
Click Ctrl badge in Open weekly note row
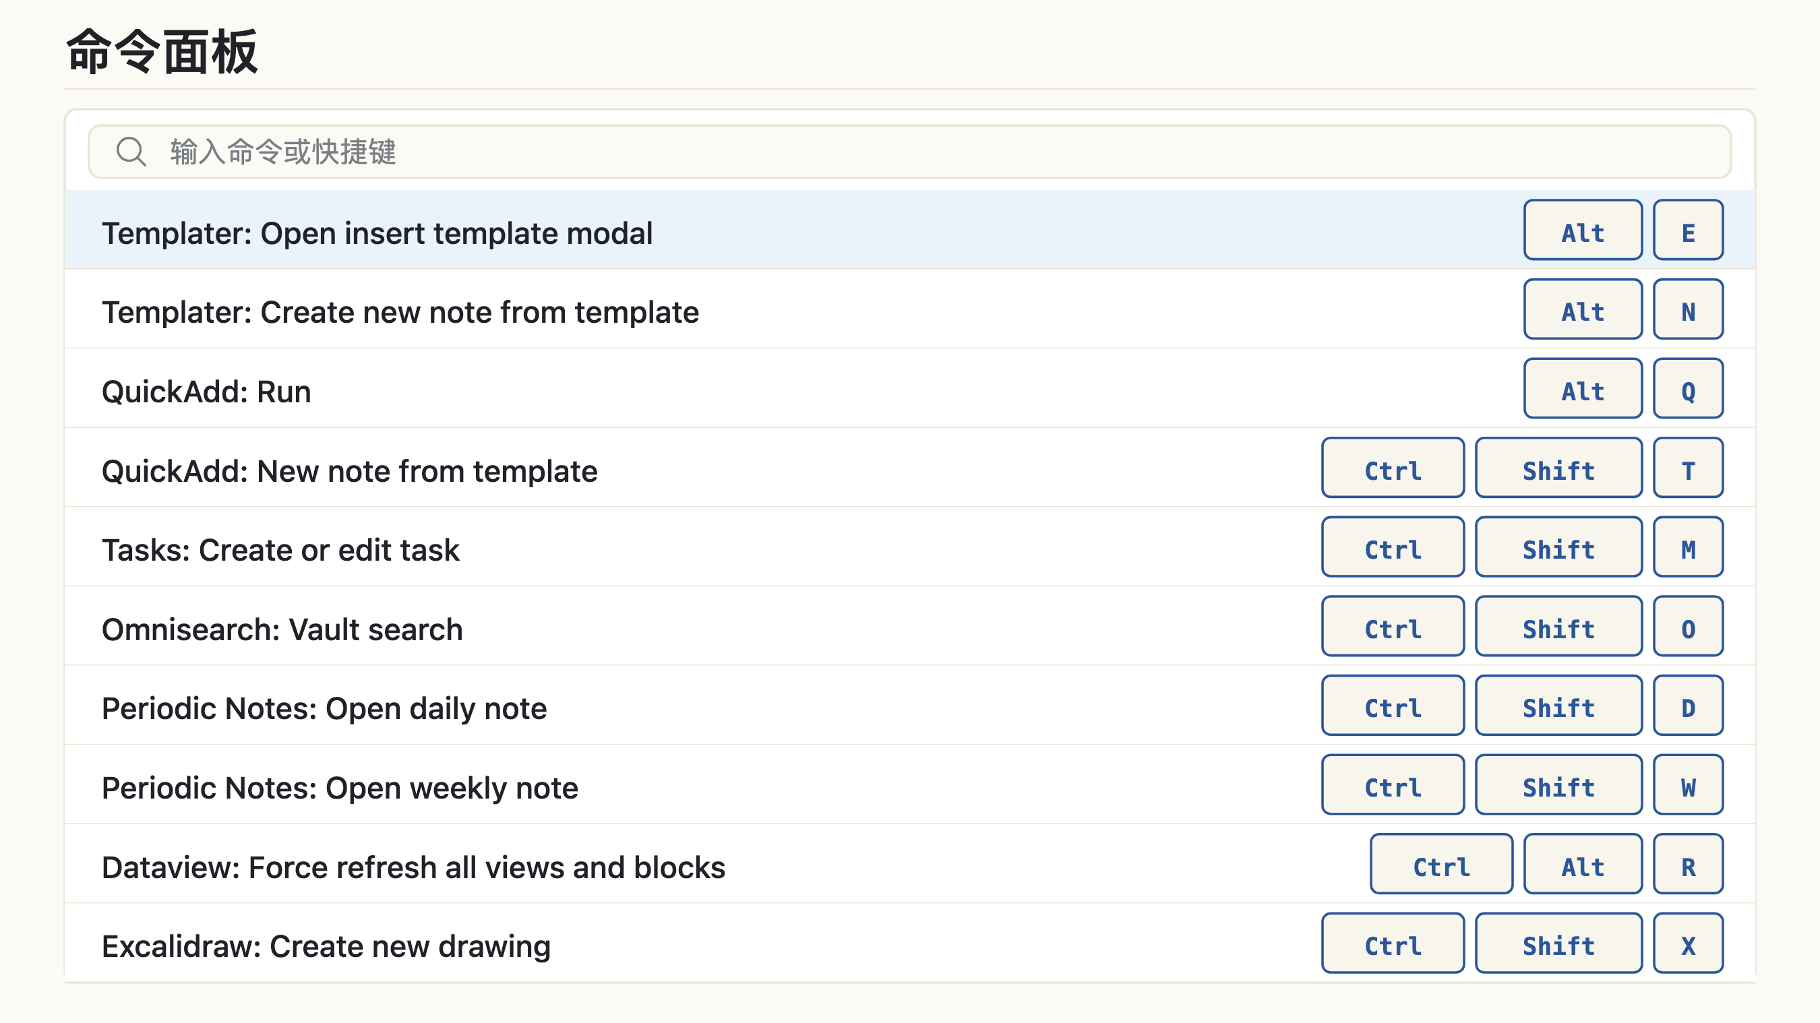[x=1393, y=784]
